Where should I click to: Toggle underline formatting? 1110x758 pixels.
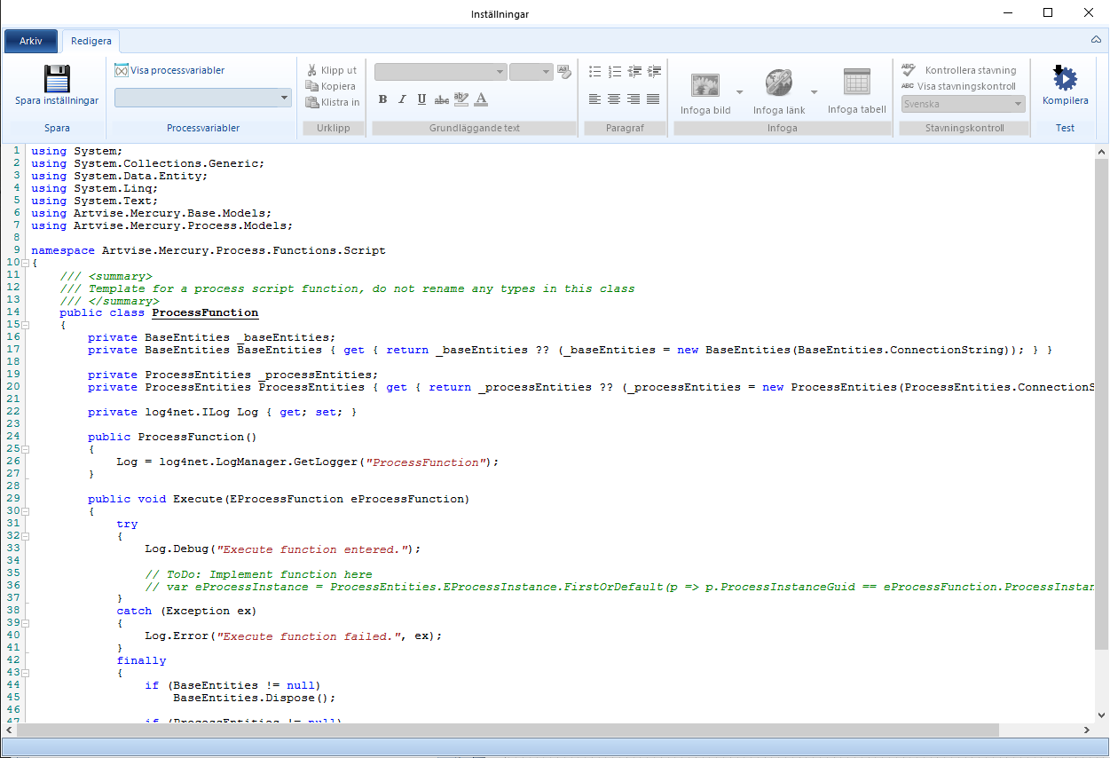coord(421,99)
